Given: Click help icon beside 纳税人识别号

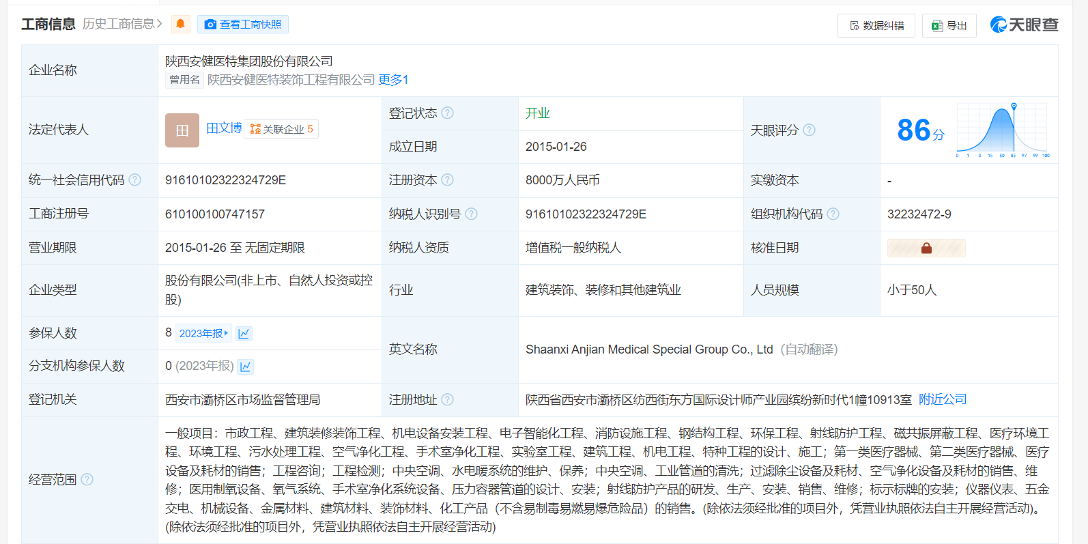Looking at the screenshot, I should pos(471,214).
